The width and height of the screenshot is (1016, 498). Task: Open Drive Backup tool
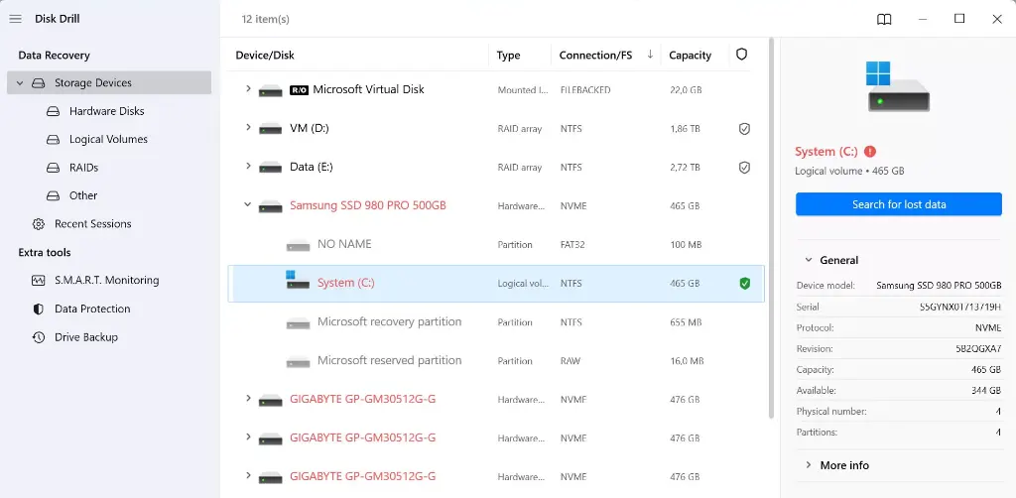tap(85, 337)
